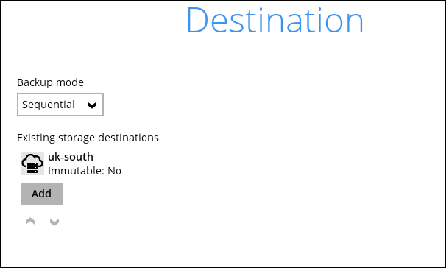Select the Sequential value in the combo box
Screen dimensions: 446x268
(x=49, y=105)
